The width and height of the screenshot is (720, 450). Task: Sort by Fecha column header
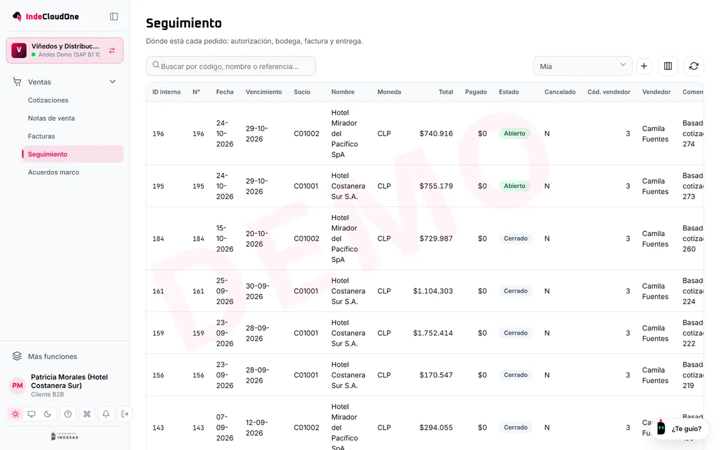point(225,92)
